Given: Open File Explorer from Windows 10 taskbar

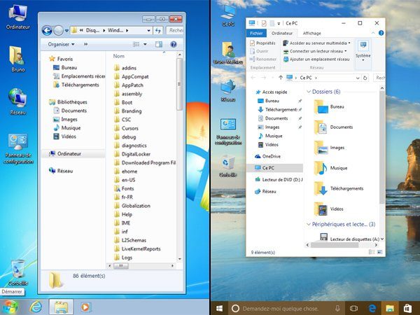Looking at the screenshot, I should pyautogui.click(x=390, y=309).
